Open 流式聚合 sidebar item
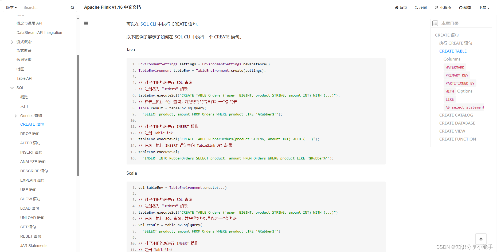The image size is (497, 252). tap(24, 50)
